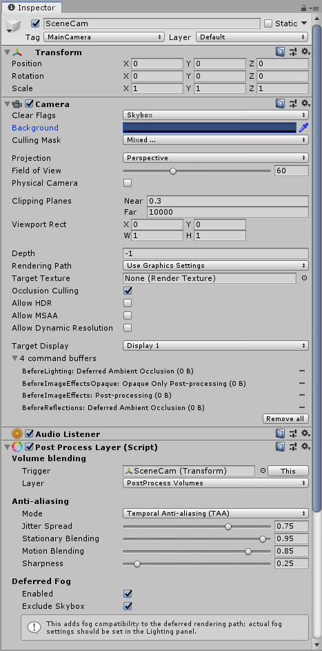The image size is (322, 651).
Task: Remove BeforeImageEffects Post-processing buffer minus icon
Action: 302,396
